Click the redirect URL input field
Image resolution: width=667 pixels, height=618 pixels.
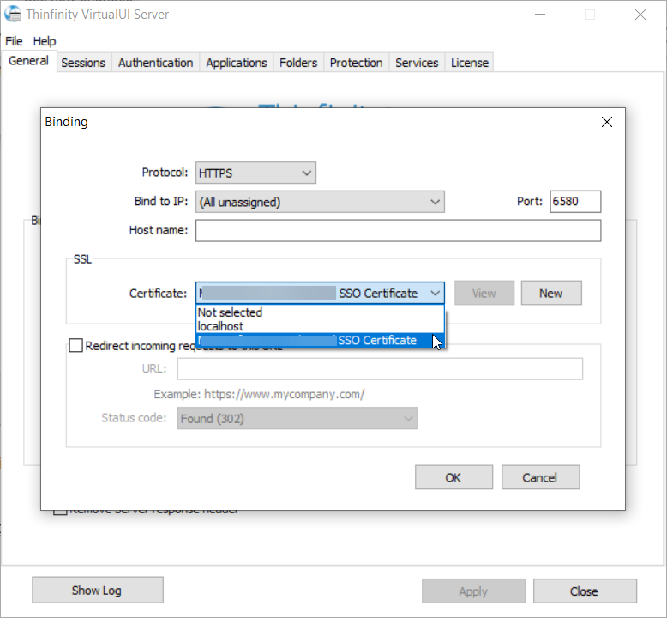[380, 369]
